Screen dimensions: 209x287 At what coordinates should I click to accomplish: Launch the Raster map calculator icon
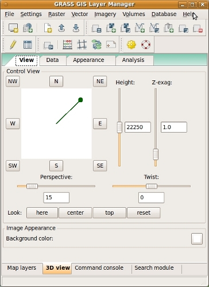pyautogui.click(x=68, y=45)
